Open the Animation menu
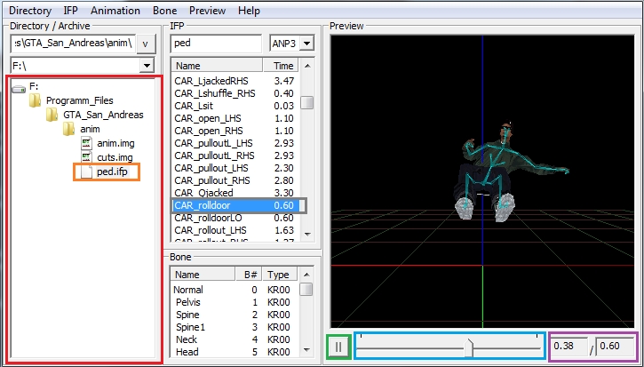This screenshot has width=644, height=367. pos(115,11)
